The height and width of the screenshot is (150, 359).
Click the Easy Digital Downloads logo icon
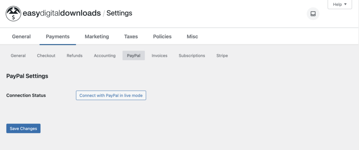[x=13, y=14]
